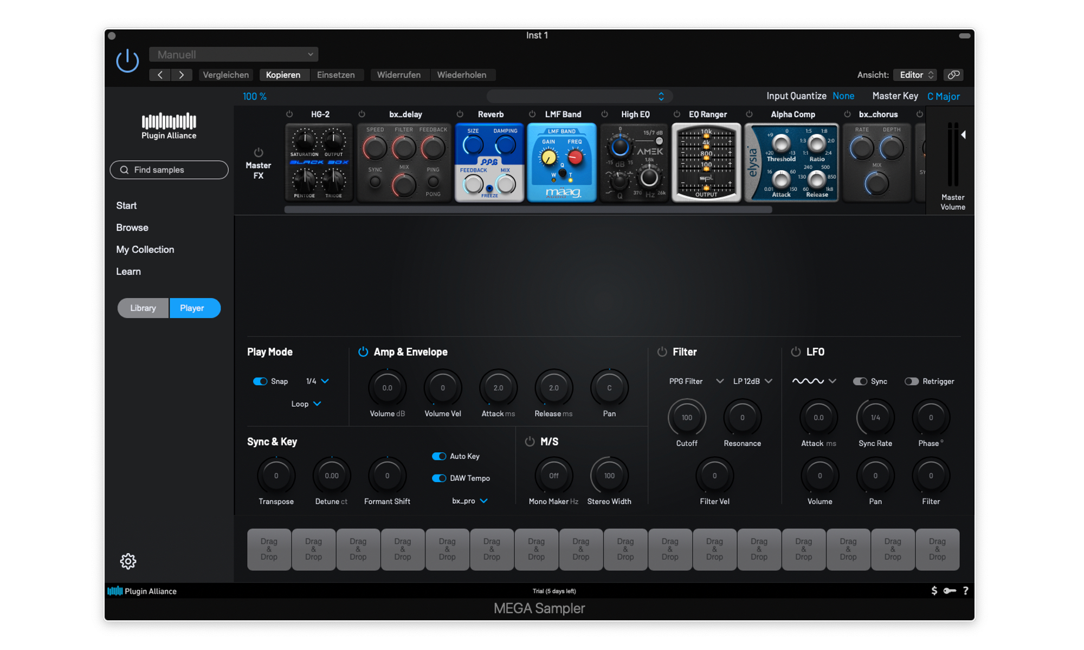Image resolution: width=1084 pixels, height=650 pixels.
Task: Click the effects rack horizontal scrollbar
Action: pyautogui.click(x=528, y=210)
